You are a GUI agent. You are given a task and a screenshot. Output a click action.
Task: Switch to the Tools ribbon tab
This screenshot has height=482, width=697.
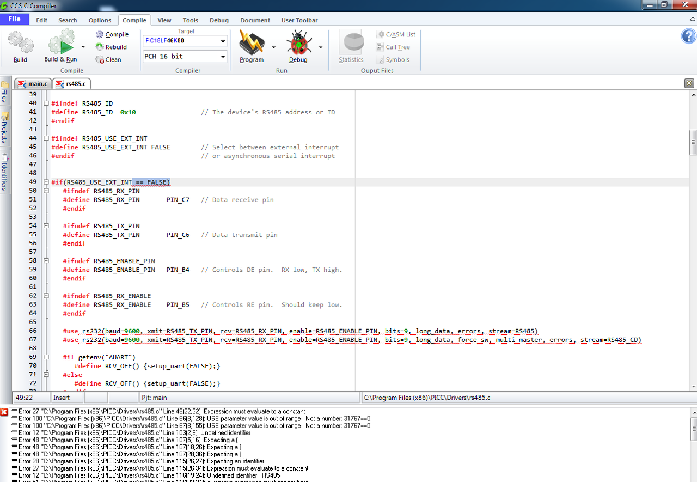[x=191, y=20]
